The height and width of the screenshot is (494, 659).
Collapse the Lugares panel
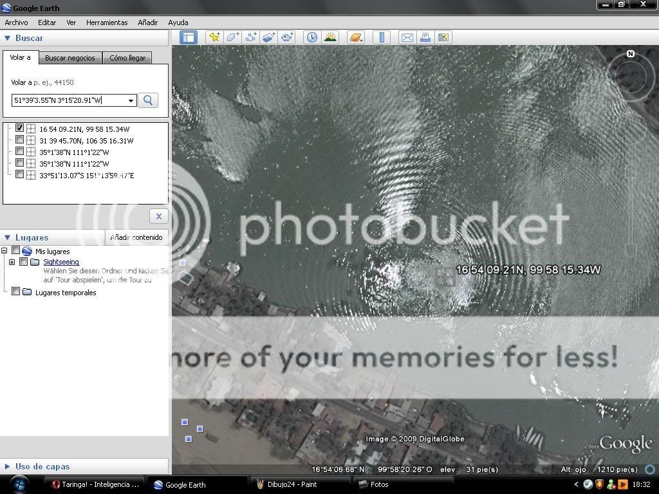pos(7,237)
